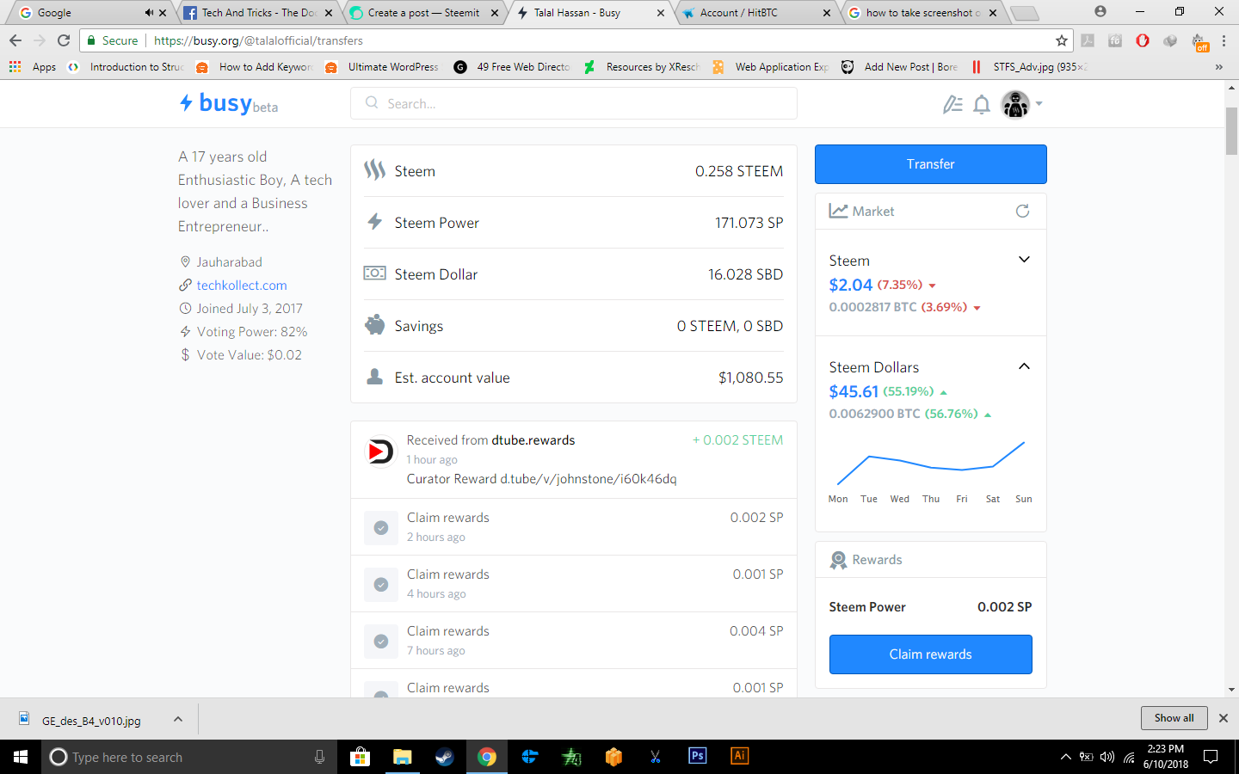Image resolution: width=1239 pixels, height=774 pixels.
Task: Launch Illustrator from the taskbar
Action: click(x=739, y=757)
